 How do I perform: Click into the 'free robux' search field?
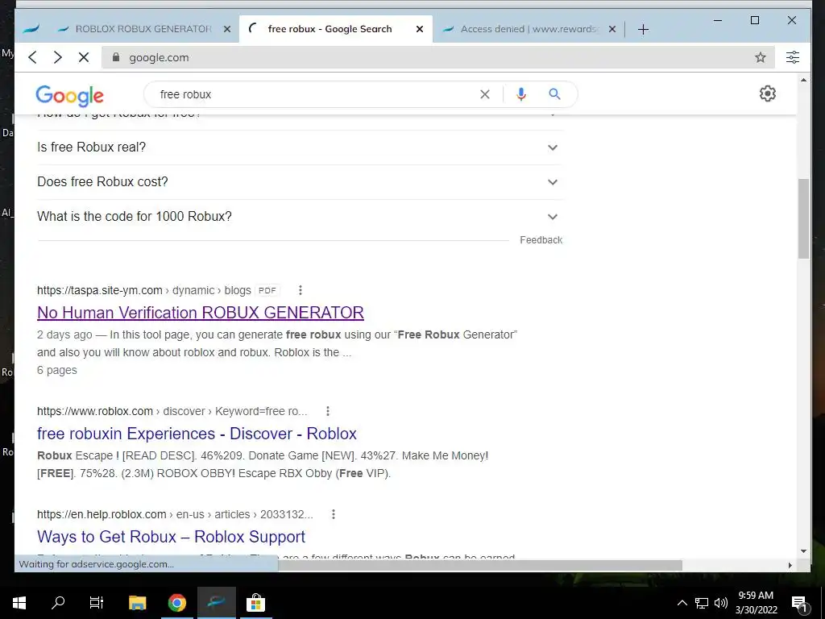316,94
